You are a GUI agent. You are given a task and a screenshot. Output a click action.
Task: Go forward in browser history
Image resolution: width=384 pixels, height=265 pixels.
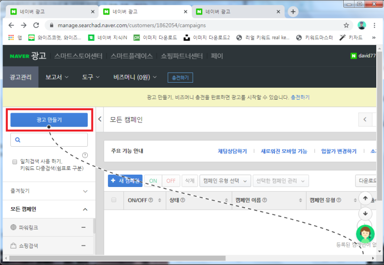(23, 25)
